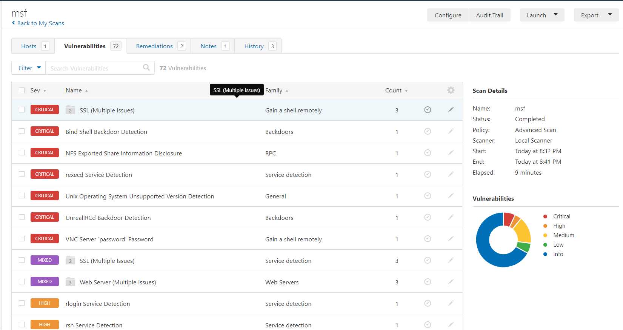
Task: Click the Audit Trail button
Action: (489, 15)
